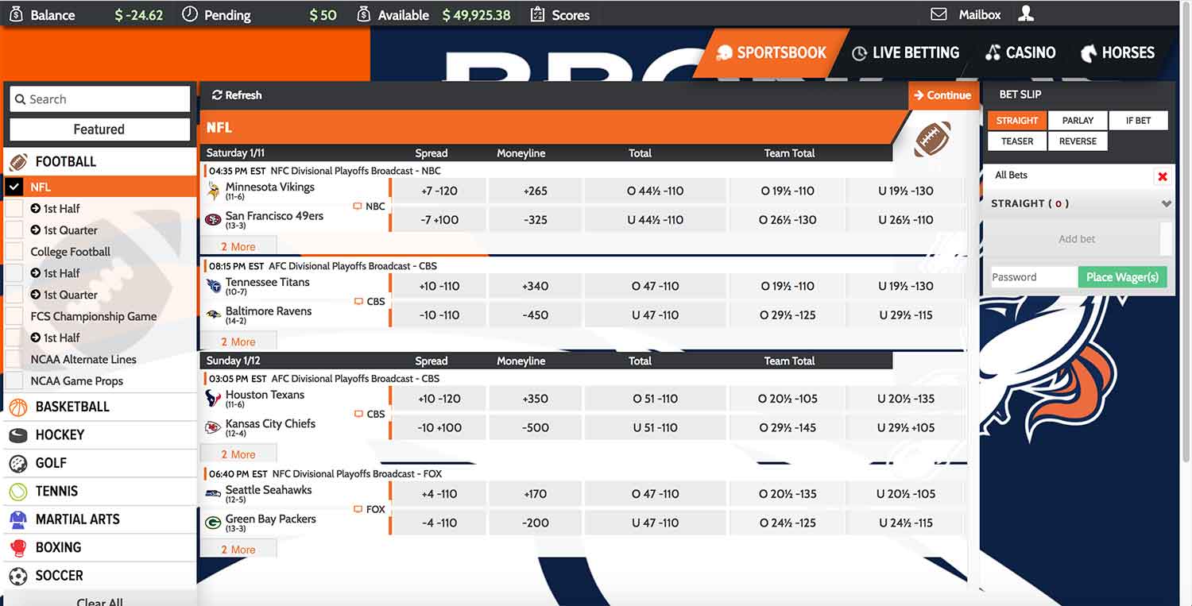This screenshot has height=606, width=1192.
Task: Check the College Football checkbox
Action: (14, 251)
